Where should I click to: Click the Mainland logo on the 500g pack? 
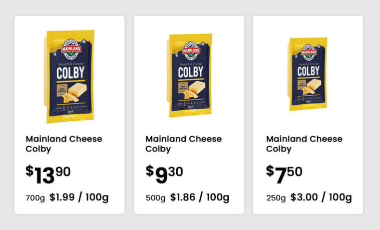[x=191, y=51]
